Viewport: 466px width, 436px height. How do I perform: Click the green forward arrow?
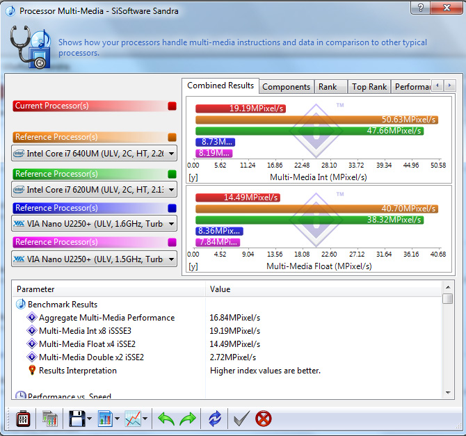[x=188, y=419]
